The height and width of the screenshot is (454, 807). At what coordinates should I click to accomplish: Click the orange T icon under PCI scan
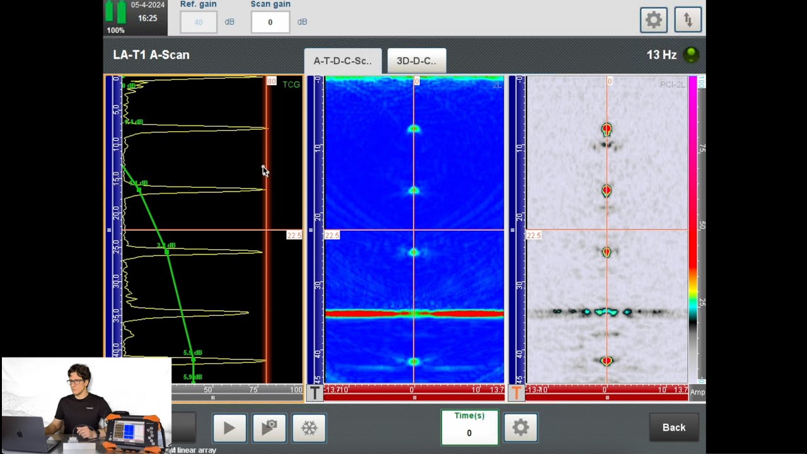[516, 393]
